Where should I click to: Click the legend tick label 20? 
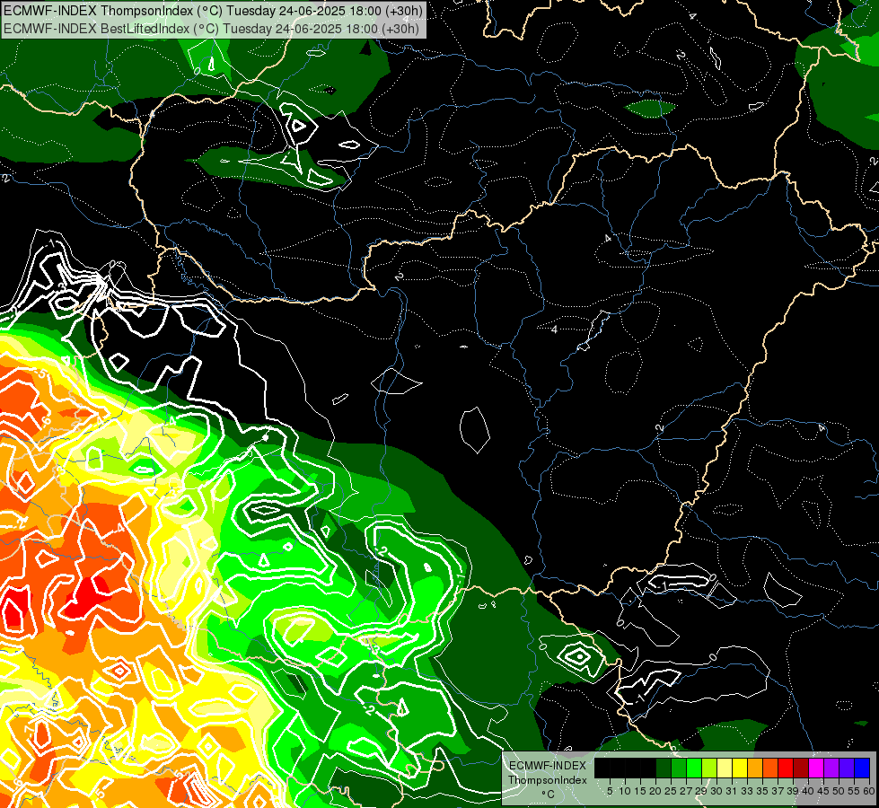[x=655, y=791]
